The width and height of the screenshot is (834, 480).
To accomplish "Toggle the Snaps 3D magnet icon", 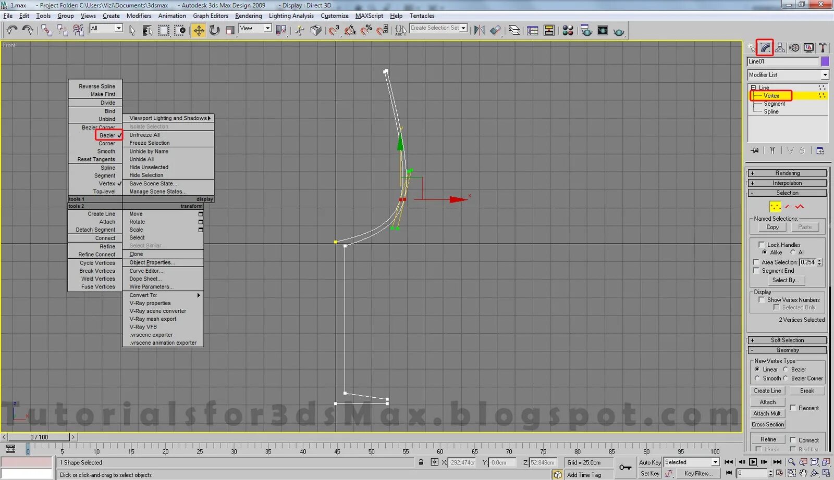I will 334,30.
